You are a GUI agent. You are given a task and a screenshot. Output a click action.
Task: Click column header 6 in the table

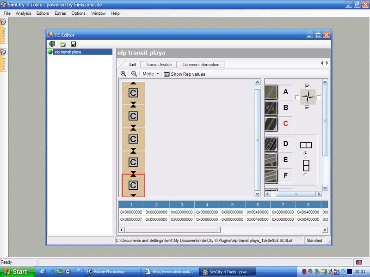258,205
